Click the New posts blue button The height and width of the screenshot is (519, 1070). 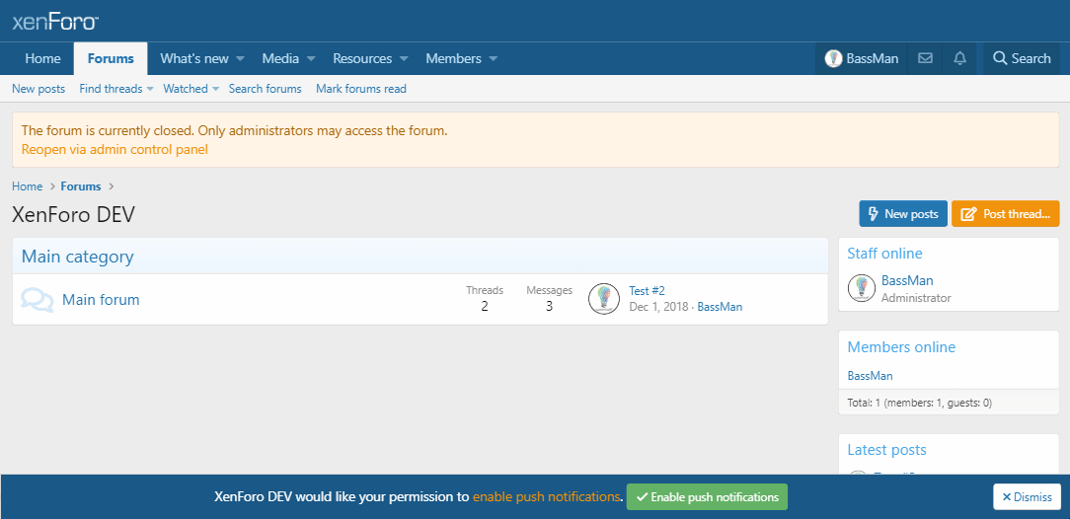pyautogui.click(x=902, y=214)
